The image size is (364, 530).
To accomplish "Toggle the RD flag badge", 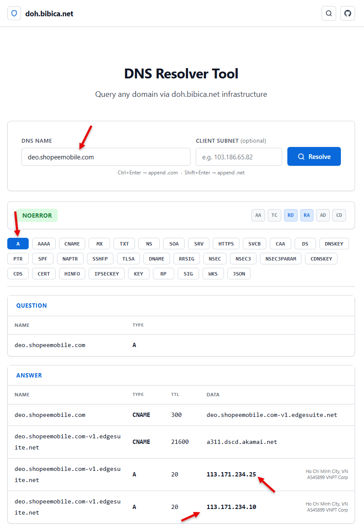I will point(291,215).
